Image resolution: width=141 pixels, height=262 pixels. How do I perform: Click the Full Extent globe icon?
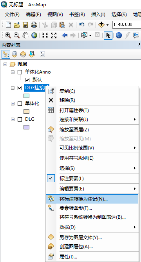pyautogui.click(x=34, y=35)
